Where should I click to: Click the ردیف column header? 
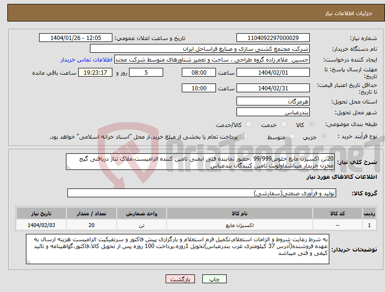[369, 213]
